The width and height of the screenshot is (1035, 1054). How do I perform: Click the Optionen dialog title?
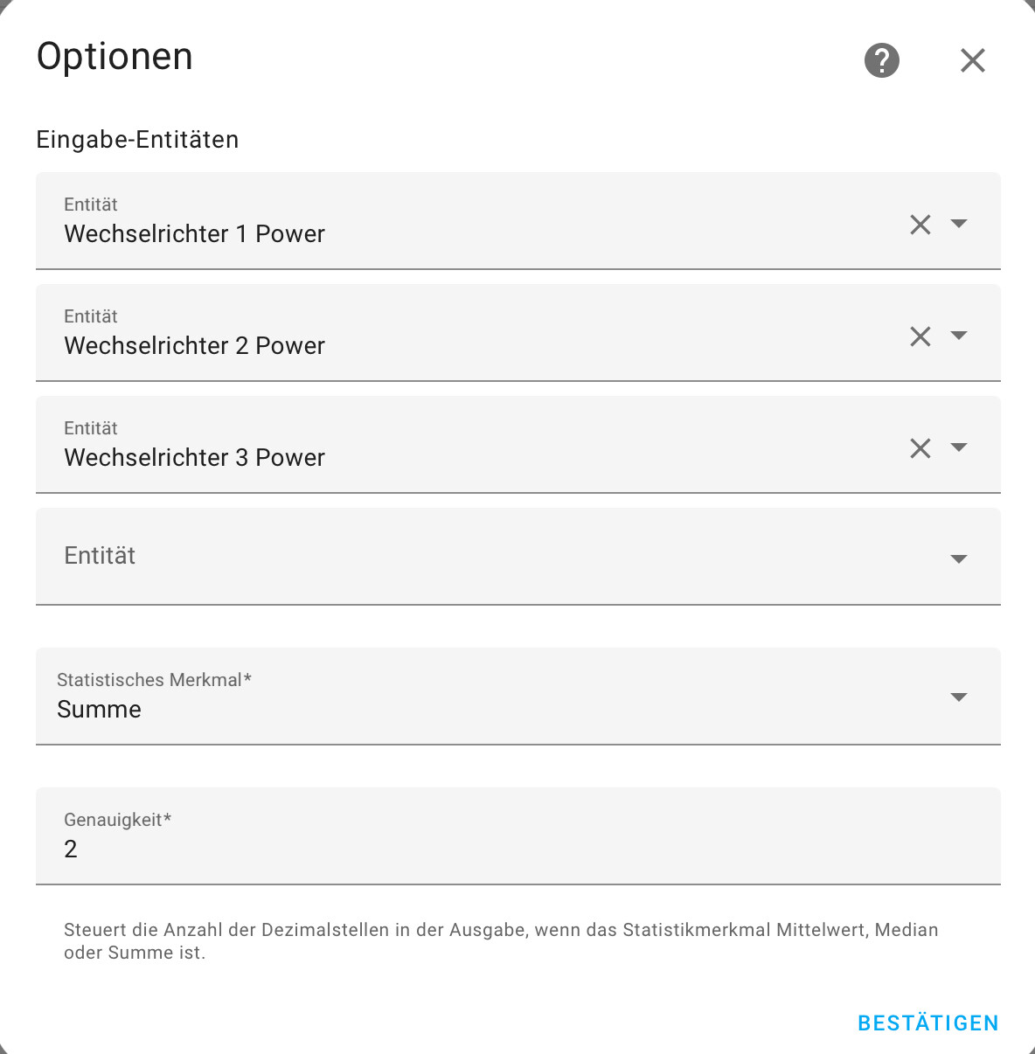(x=115, y=57)
